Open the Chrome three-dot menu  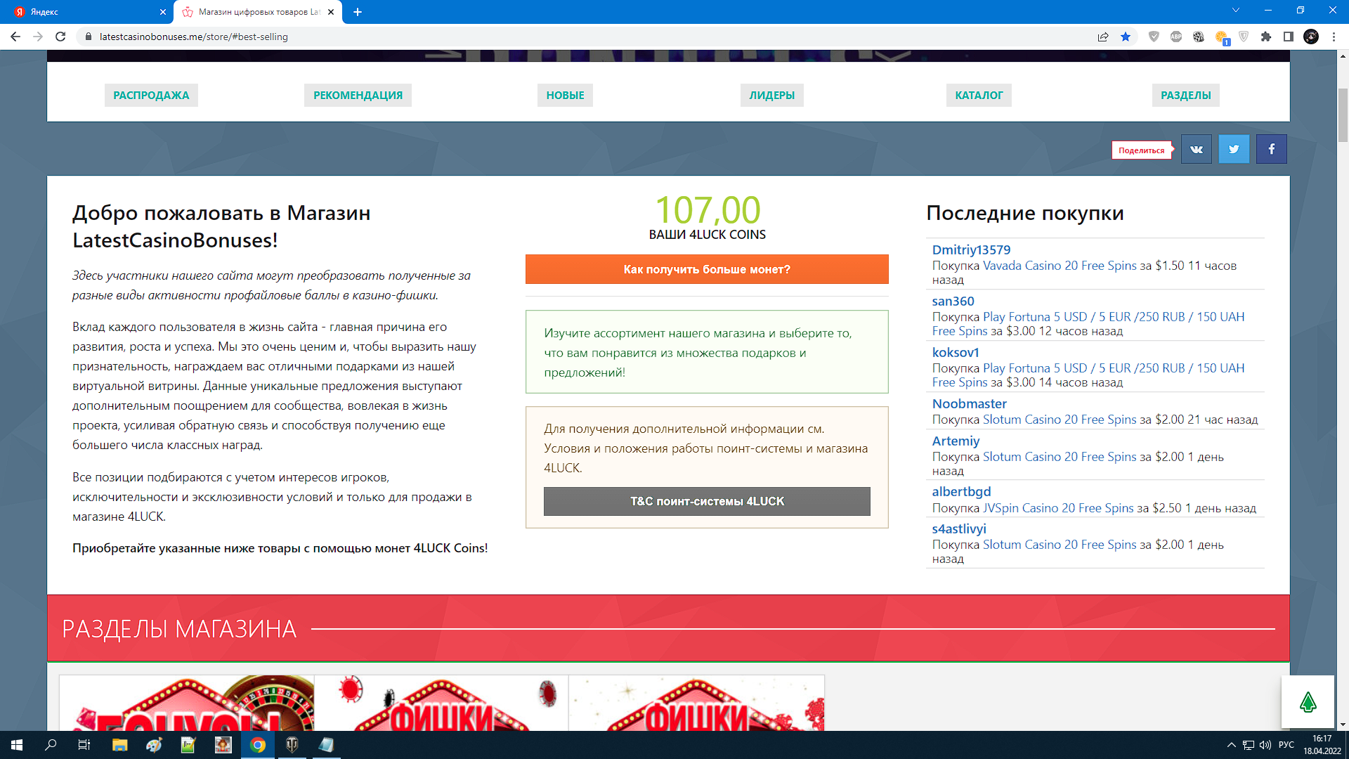[x=1334, y=37]
